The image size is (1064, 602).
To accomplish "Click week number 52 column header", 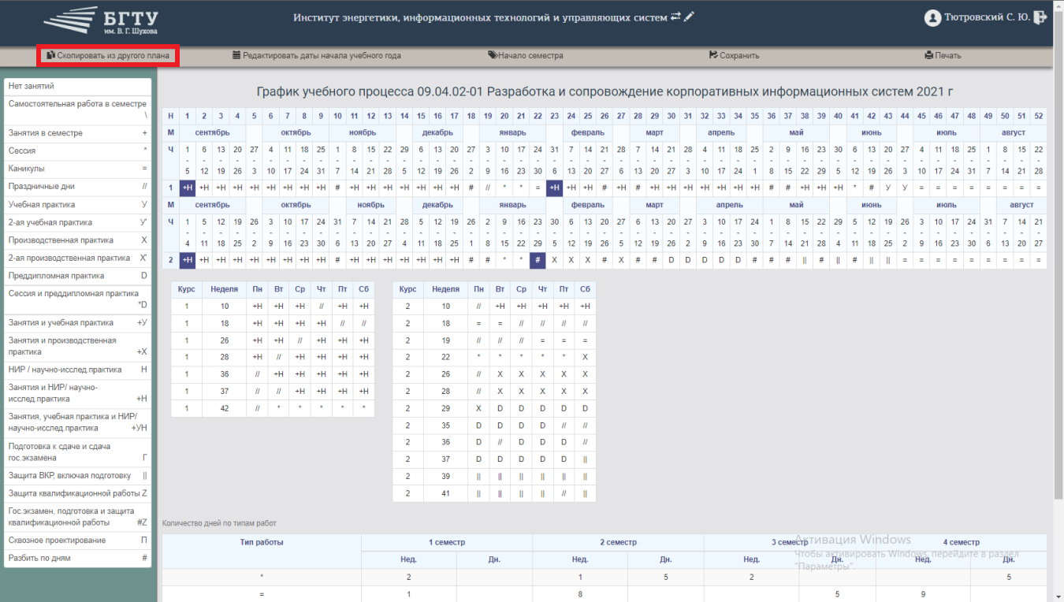I will (1039, 116).
